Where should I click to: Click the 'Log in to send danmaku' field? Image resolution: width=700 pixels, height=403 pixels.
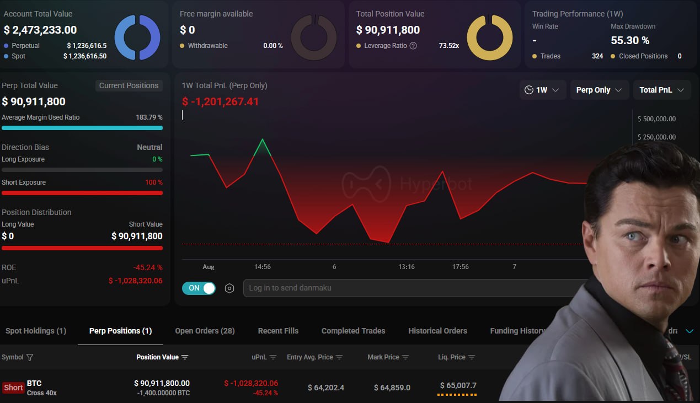[414, 288]
